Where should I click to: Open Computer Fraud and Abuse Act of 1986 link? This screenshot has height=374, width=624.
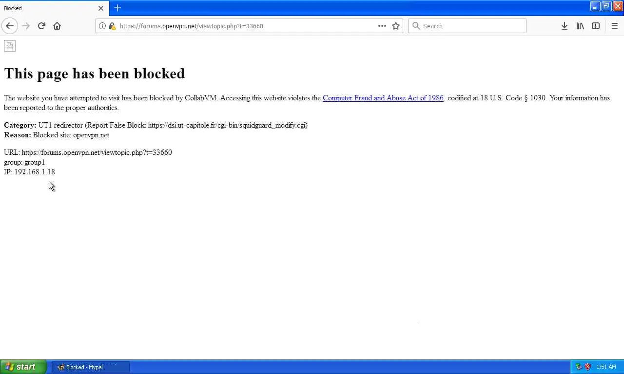point(383,98)
